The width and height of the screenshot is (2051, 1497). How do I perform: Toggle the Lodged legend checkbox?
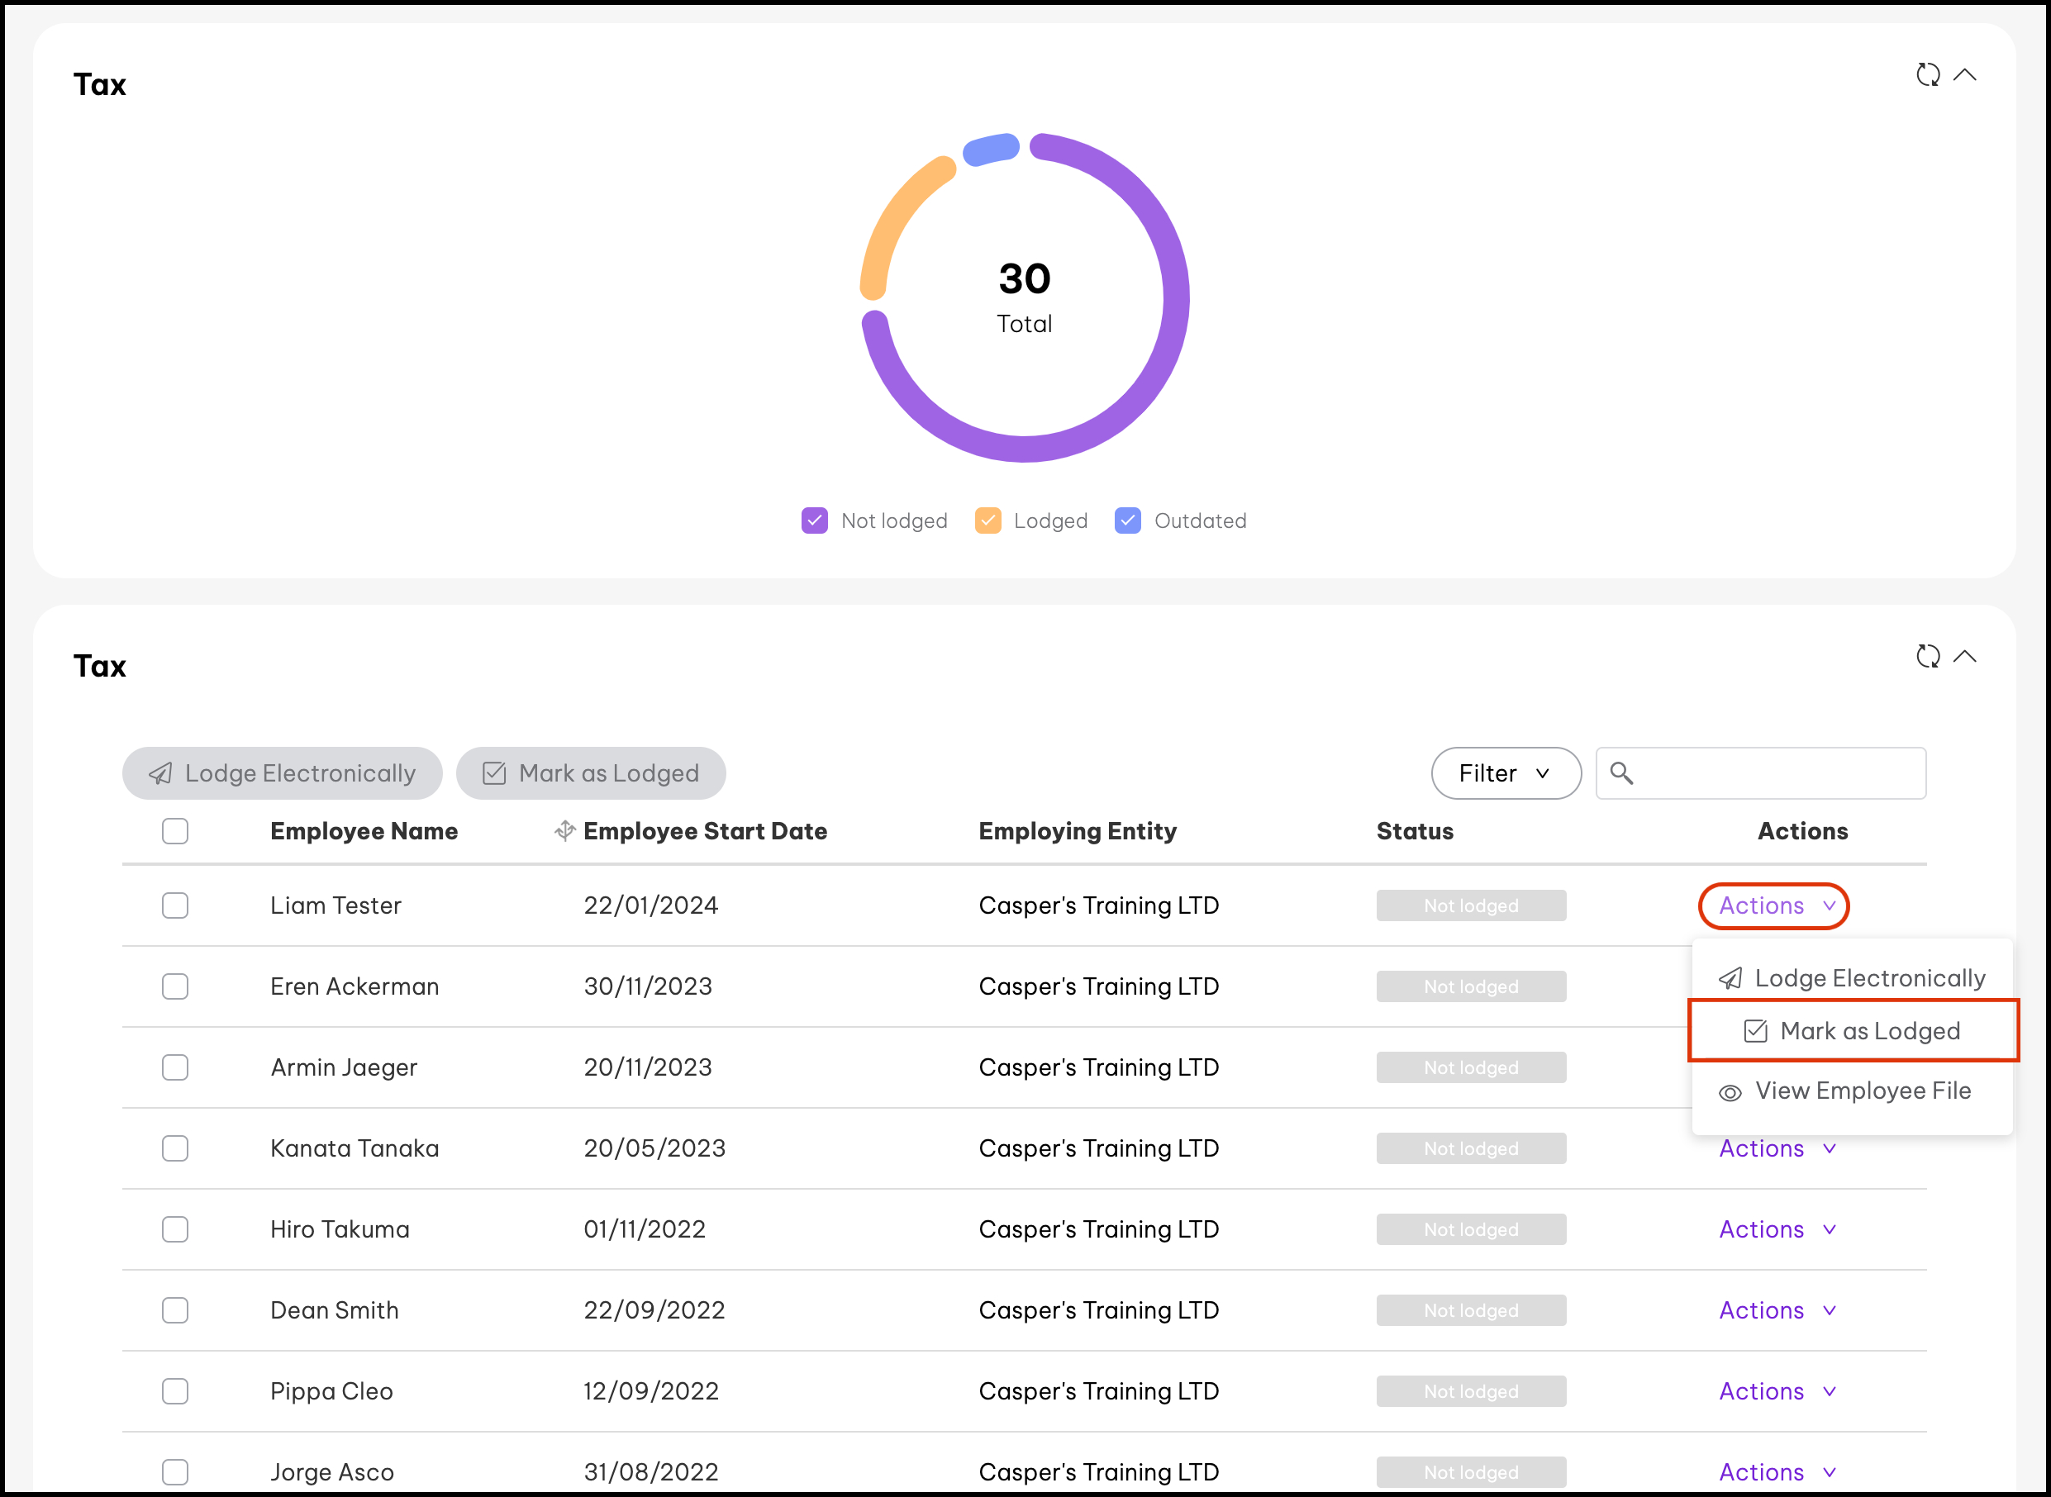point(987,521)
